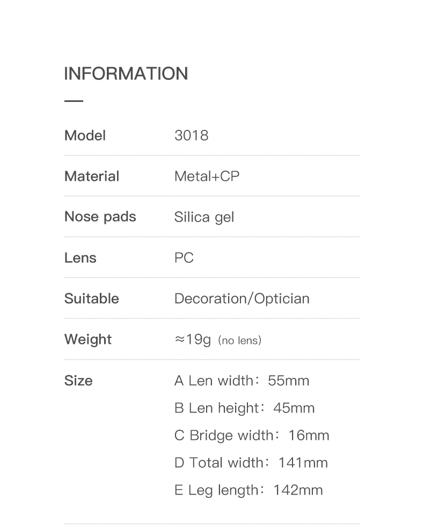The image size is (424, 530).
Task: Click the A Len width 55mm line
Action: coord(242,380)
